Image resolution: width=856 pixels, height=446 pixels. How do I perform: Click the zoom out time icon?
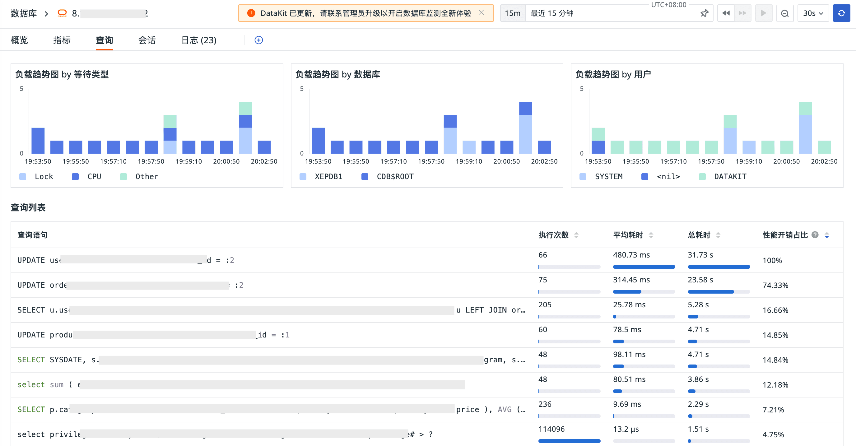(x=784, y=13)
